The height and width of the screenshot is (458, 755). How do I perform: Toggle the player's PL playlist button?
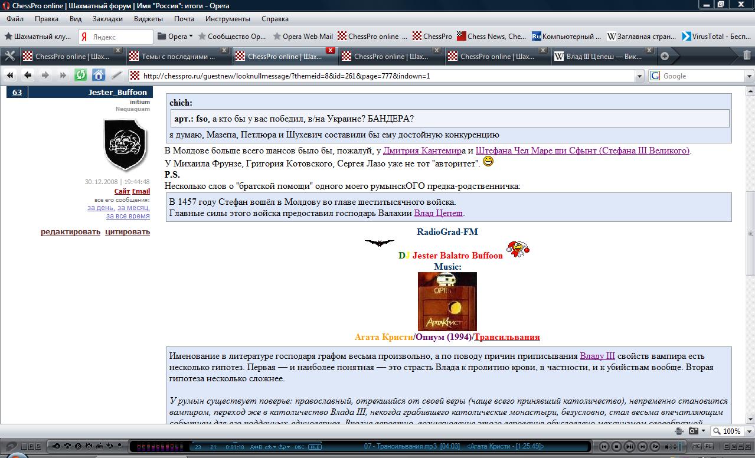[x=710, y=447]
